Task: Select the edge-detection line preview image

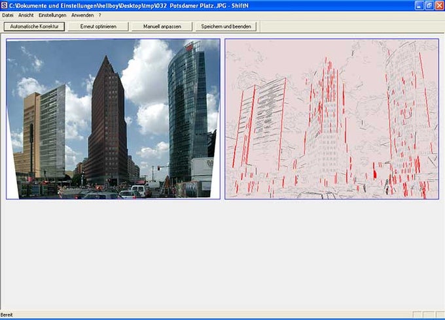Action: pos(332,119)
